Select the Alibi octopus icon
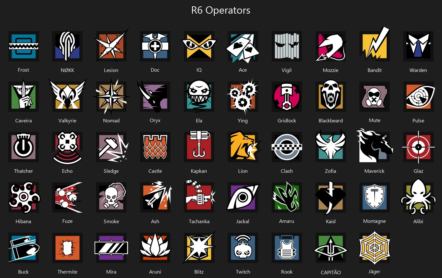442x278 pixels. coord(418,197)
